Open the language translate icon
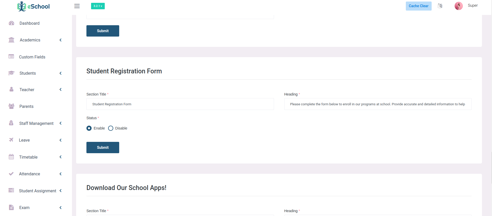This screenshot has width=492, height=216. [x=440, y=6]
